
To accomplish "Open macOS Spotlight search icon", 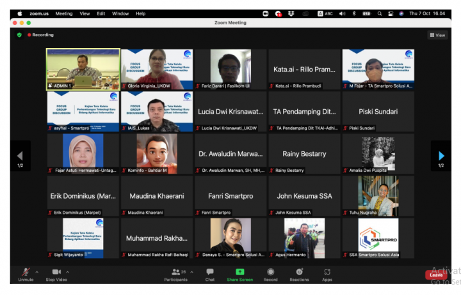I will [x=380, y=13].
